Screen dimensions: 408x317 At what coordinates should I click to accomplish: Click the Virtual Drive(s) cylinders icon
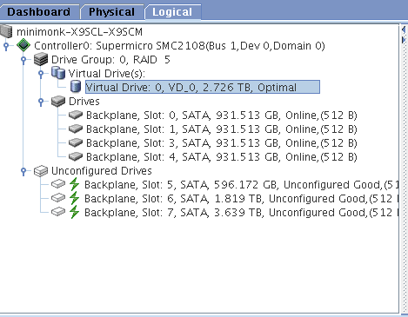[58, 73]
